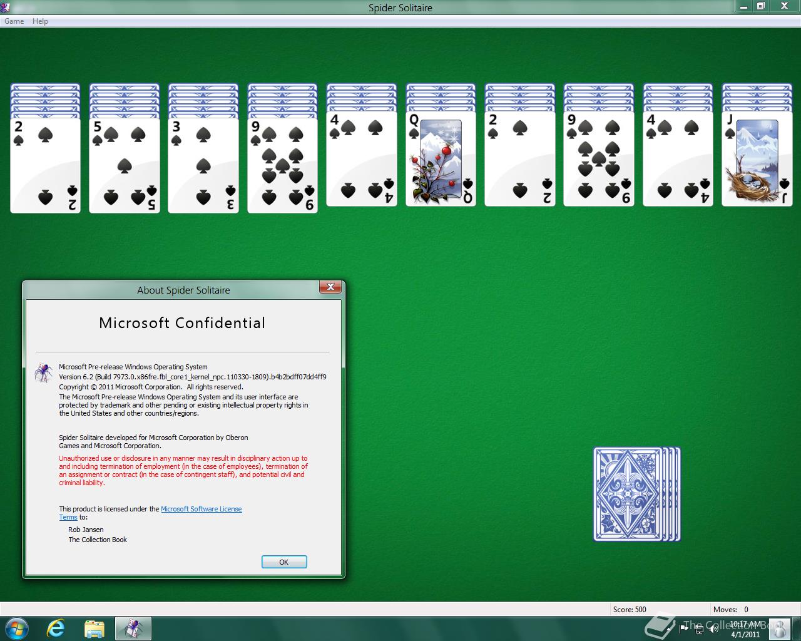This screenshot has height=641, width=801.
Task: Select the 4 of spades in fifth column
Action: coord(362,158)
